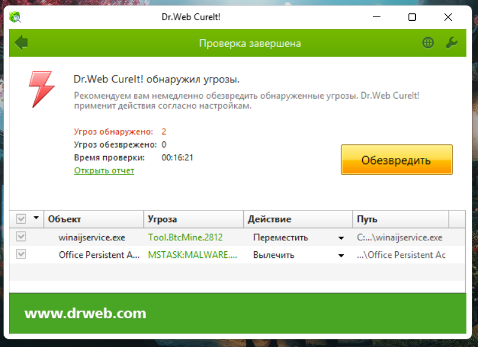Click the red lightning threat icon
The width and height of the screenshot is (478, 347).
pos(41,89)
